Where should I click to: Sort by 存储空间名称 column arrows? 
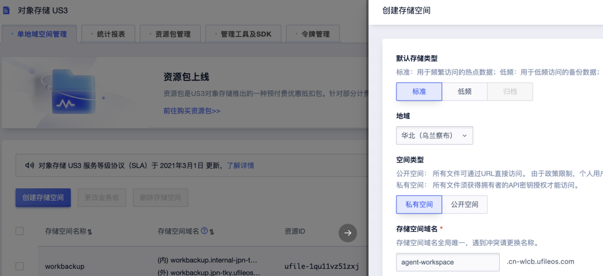90,231
